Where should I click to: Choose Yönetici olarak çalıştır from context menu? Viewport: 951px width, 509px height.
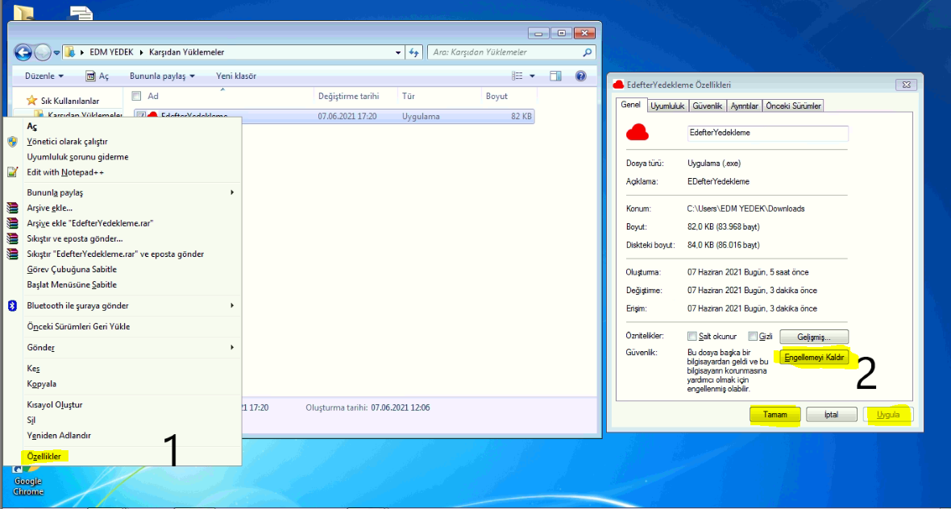pos(67,142)
